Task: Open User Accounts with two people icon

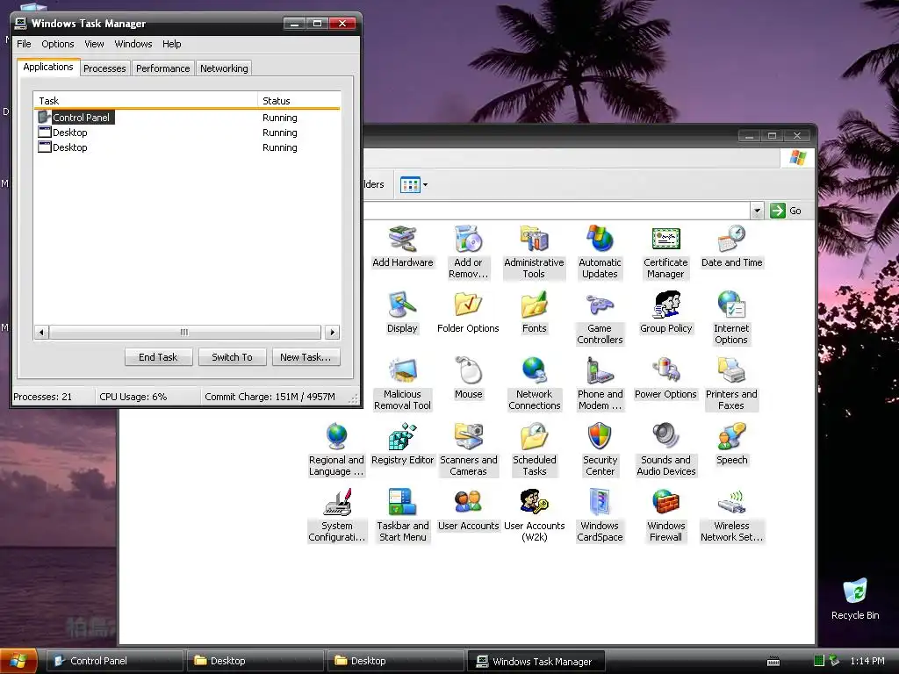Action: click(x=469, y=511)
